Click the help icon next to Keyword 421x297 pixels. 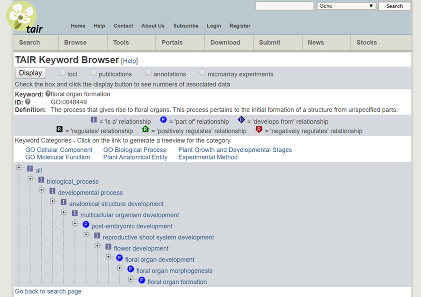tap(48, 94)
